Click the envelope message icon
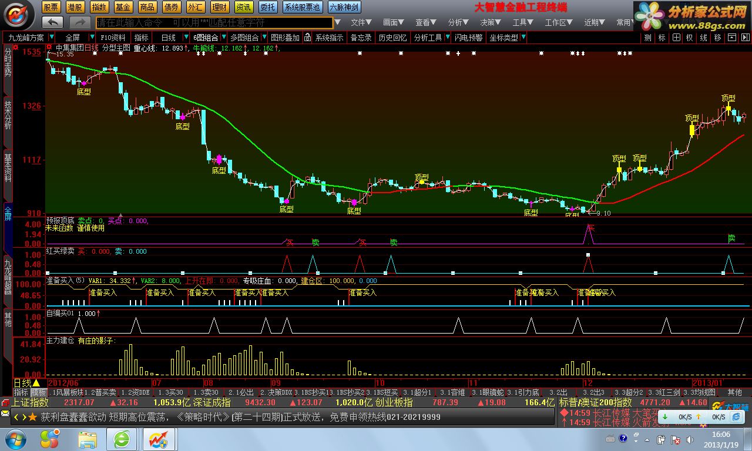 [x=5, y=414]
